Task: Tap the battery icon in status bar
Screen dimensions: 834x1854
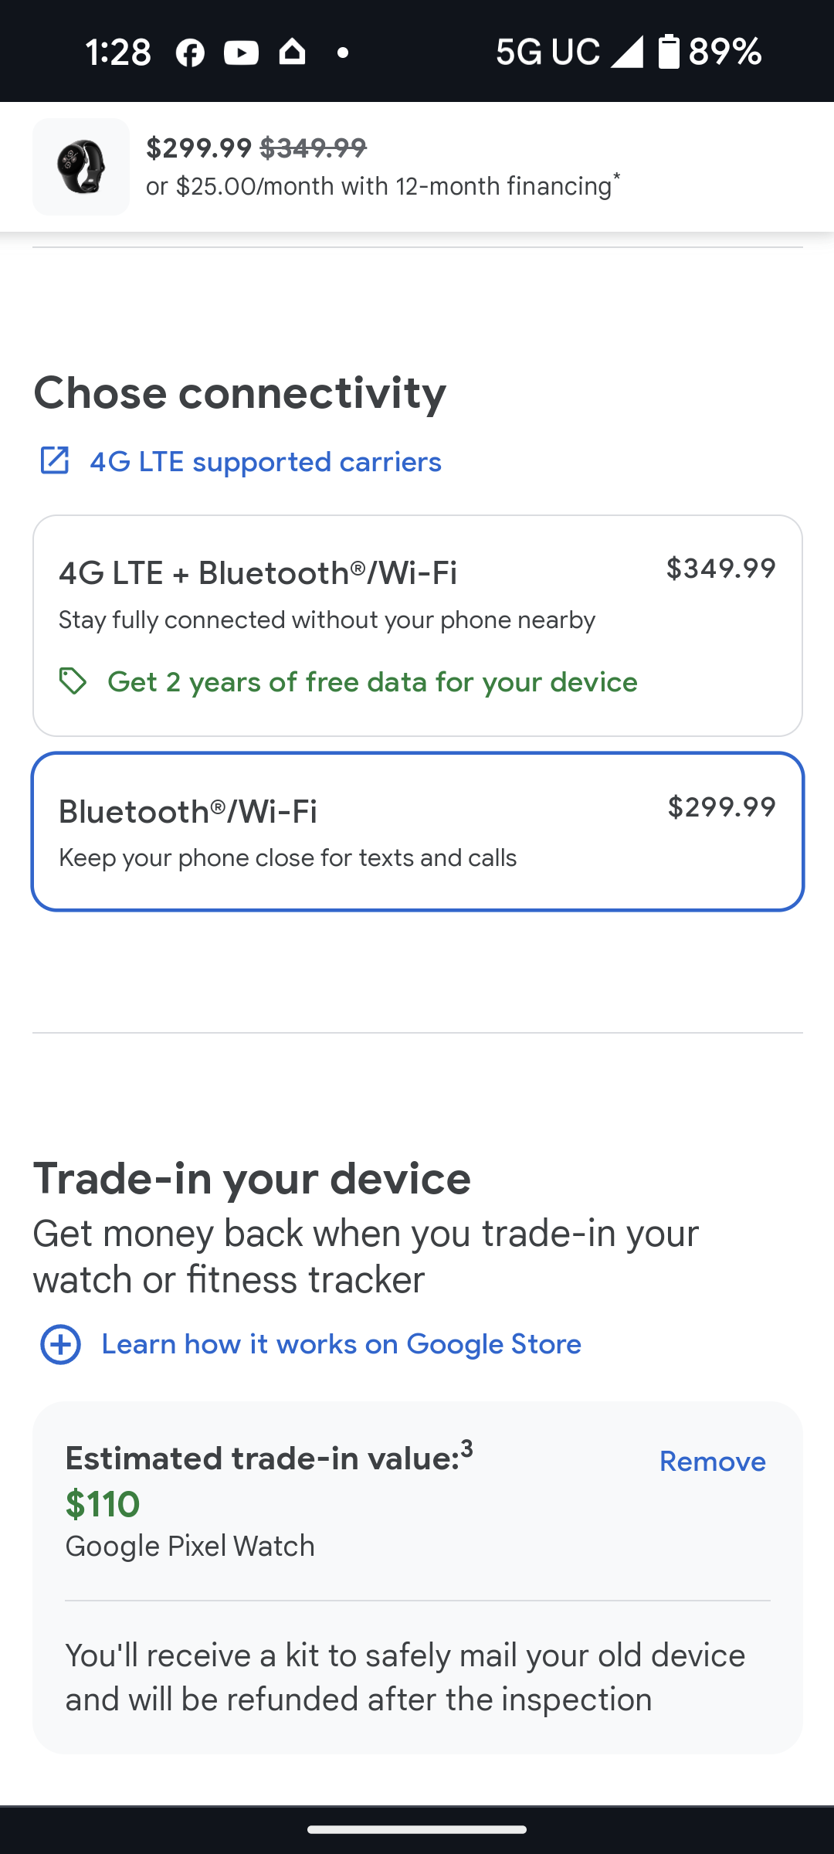Action: pos(669,52)
